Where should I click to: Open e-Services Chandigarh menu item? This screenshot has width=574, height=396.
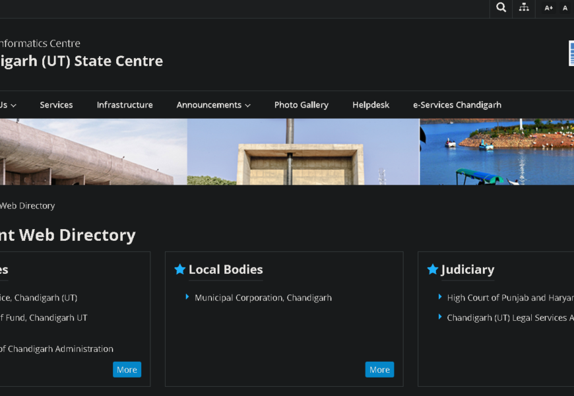457,105
